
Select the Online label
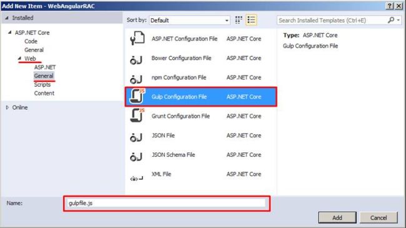(20, 107)
